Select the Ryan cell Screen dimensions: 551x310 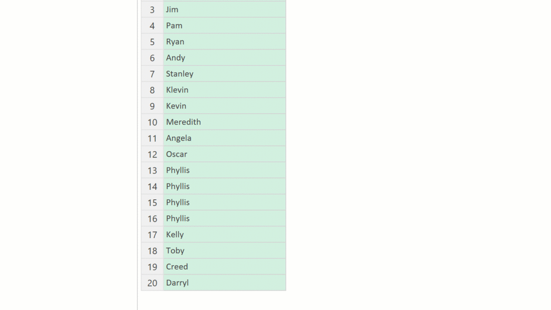tap(224, 42)
